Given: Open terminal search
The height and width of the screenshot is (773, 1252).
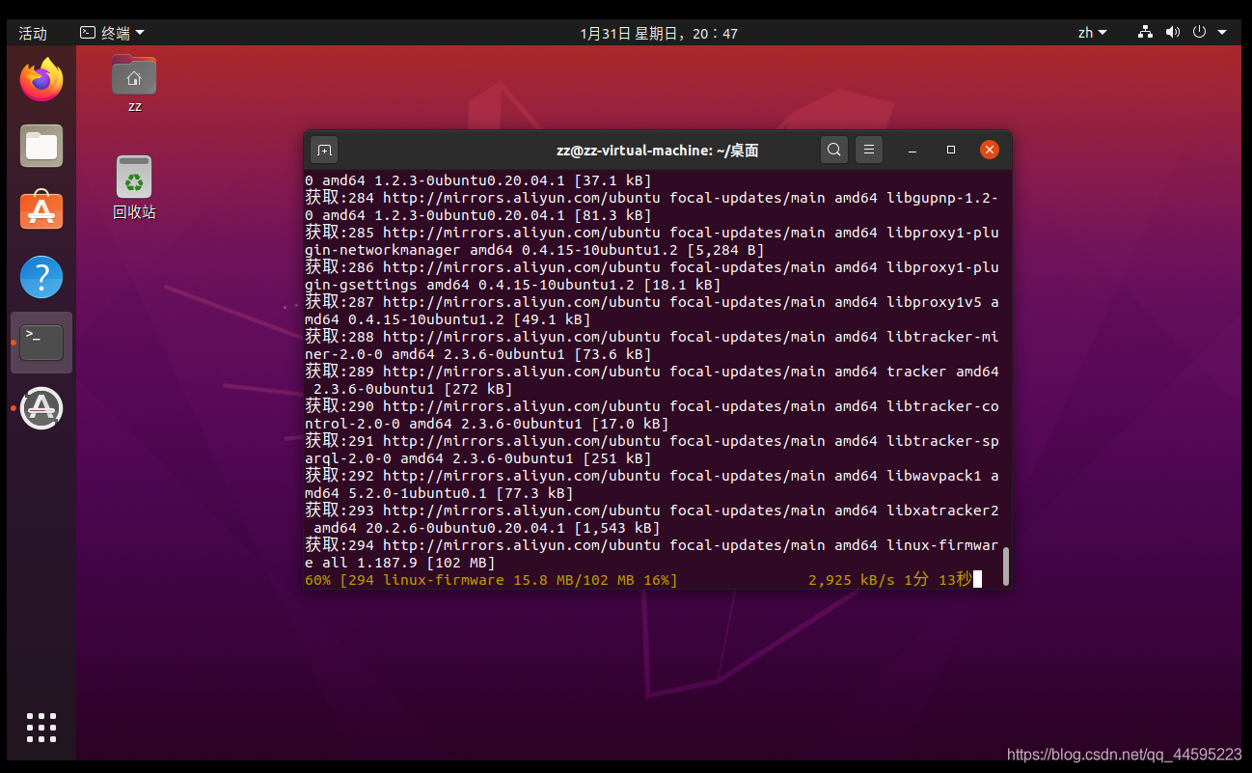Looking at the screenshot, I should coord(834,150).
